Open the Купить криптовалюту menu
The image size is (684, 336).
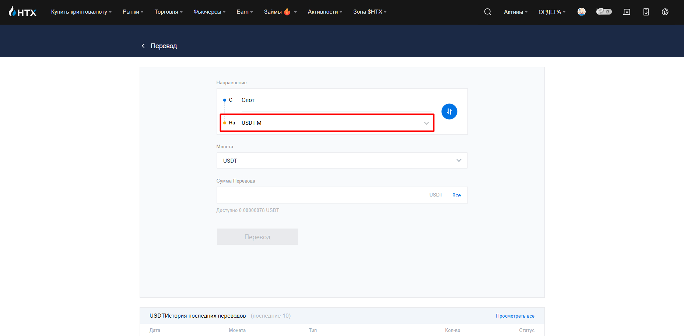(x=81, y=12)
